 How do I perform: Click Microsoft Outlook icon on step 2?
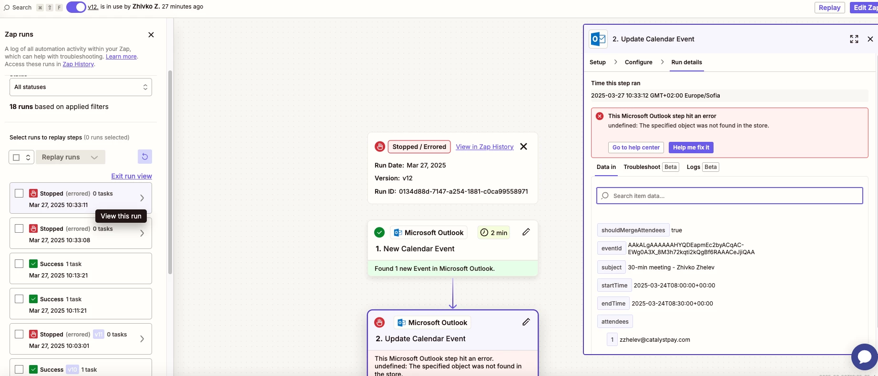point(401,323)
